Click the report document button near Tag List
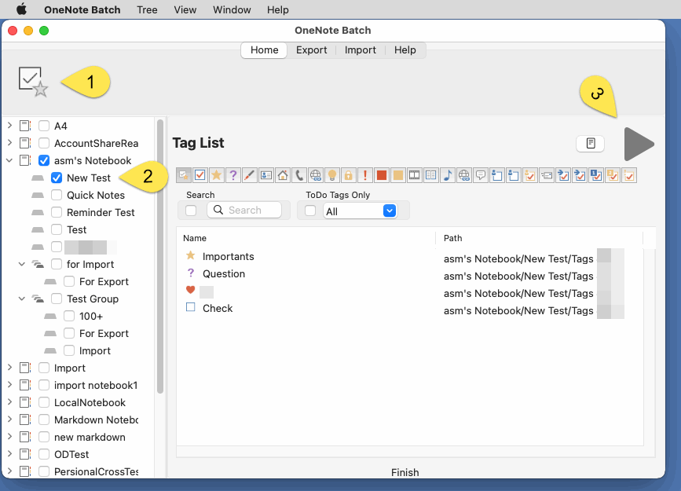Screen dimensions: 681x491 [590, 143]
